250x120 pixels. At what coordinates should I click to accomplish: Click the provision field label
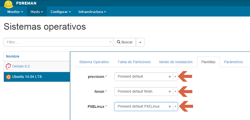(x=97, y=77)
